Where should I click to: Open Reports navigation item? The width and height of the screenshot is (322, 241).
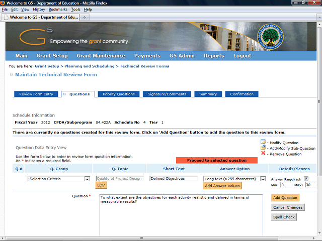tap(214, 56)
